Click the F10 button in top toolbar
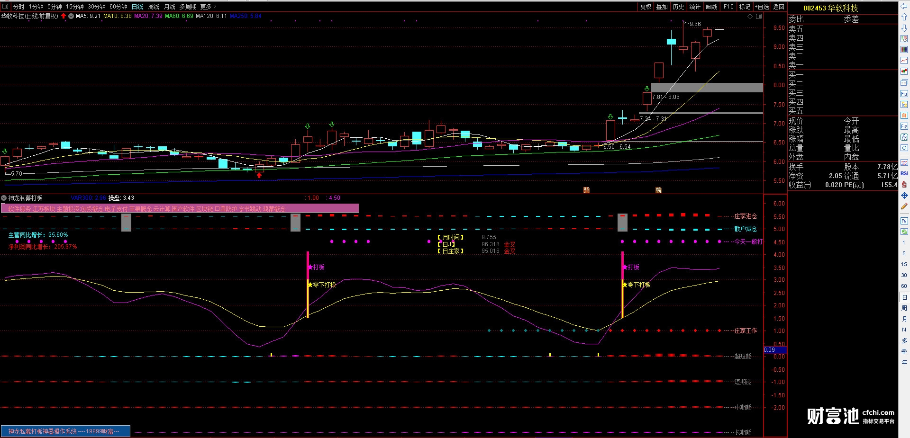This screenshot has height=438, width=910. (729, 7)
